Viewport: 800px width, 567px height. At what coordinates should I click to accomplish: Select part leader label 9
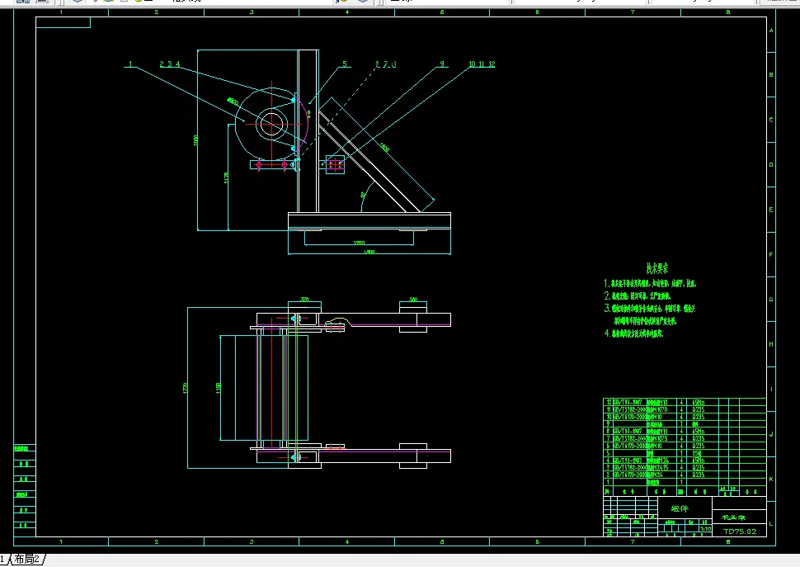point(442,64)
